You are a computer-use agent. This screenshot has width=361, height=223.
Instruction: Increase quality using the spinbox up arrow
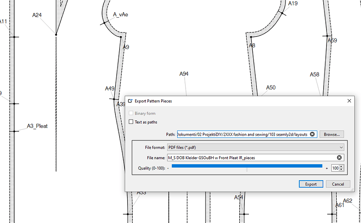click(341, 166)
